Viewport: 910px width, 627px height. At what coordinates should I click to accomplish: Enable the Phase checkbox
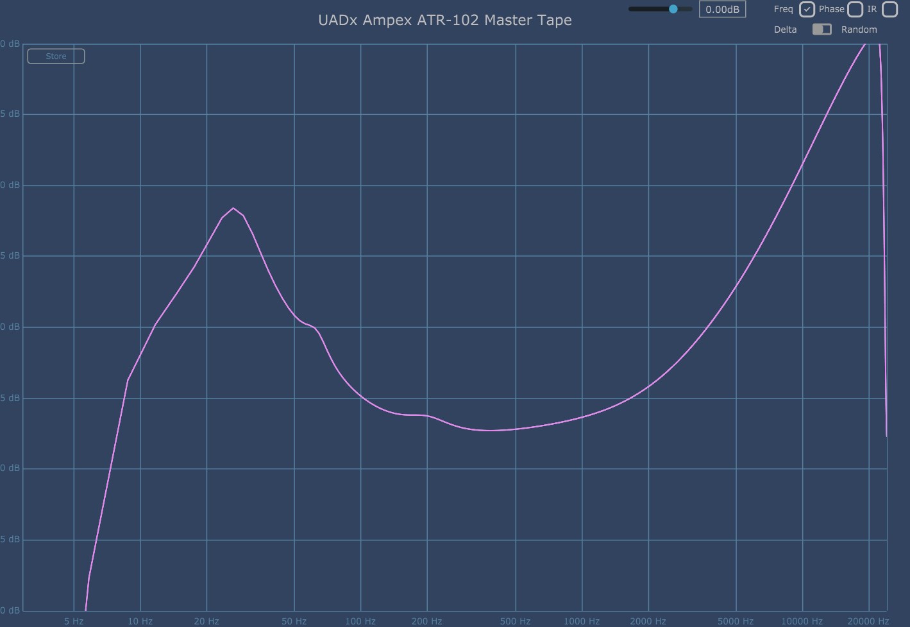click(855, 9)
